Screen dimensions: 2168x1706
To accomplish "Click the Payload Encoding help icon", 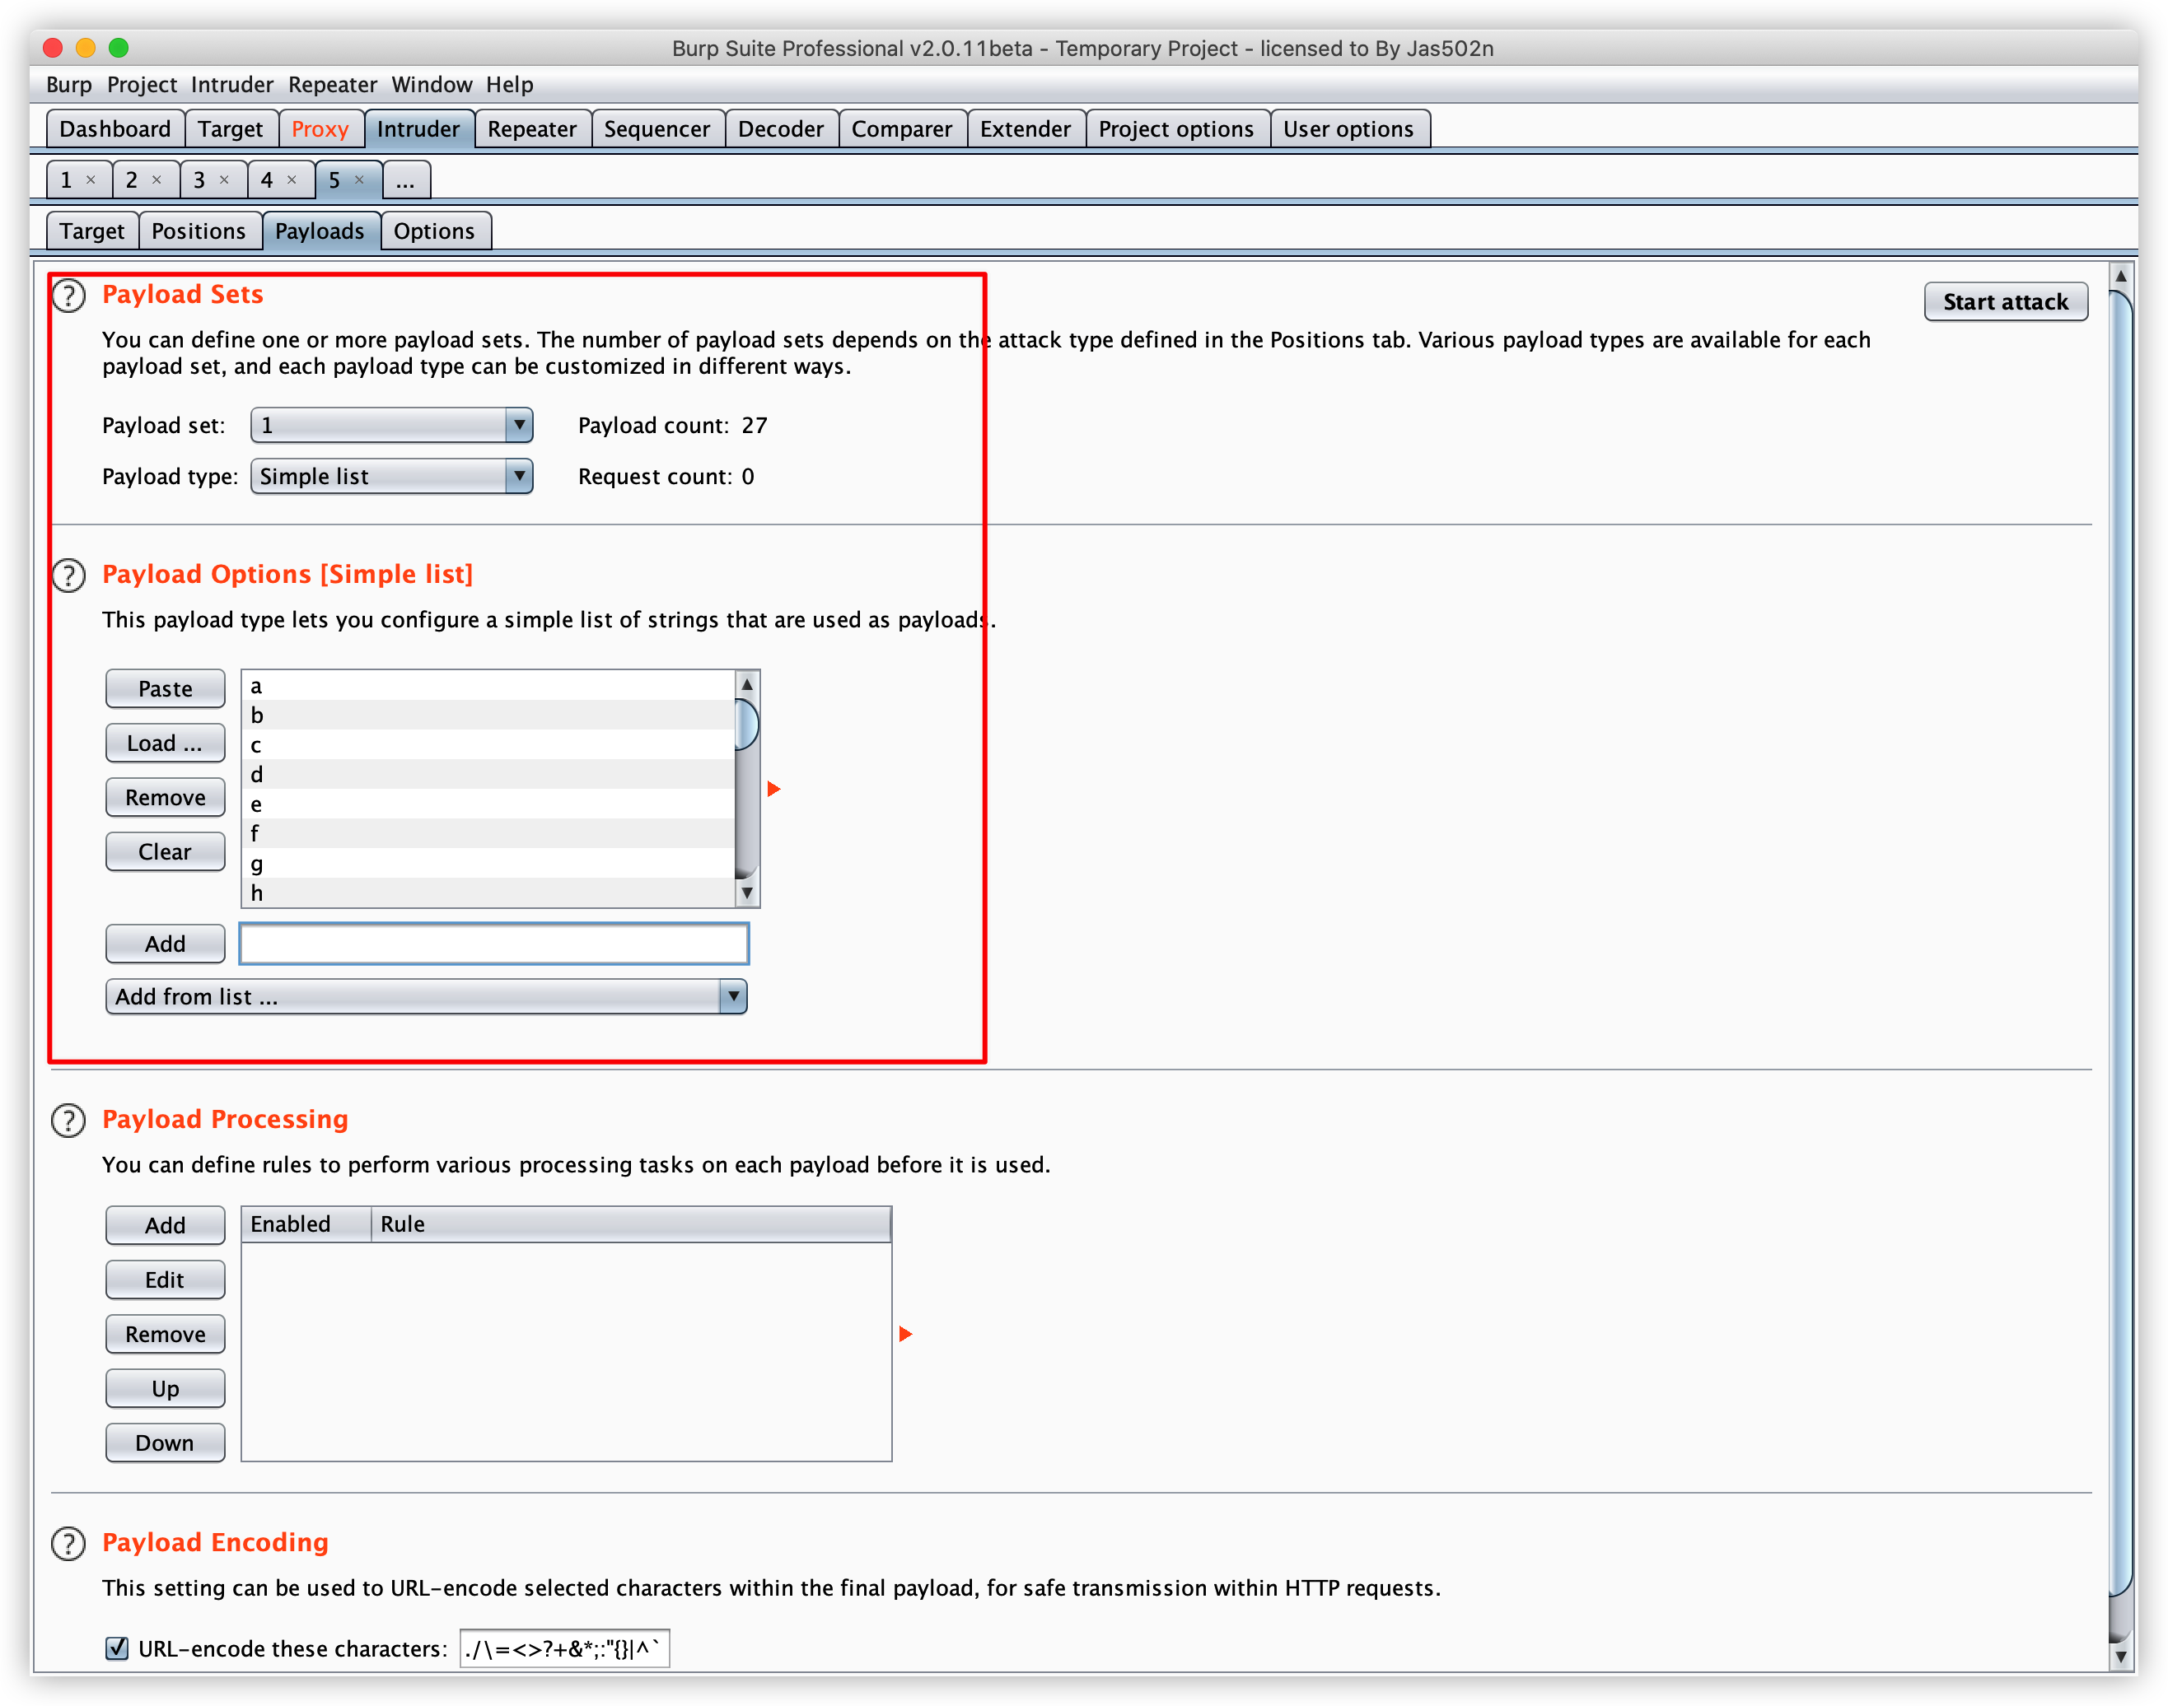I will coord(68,1544).
